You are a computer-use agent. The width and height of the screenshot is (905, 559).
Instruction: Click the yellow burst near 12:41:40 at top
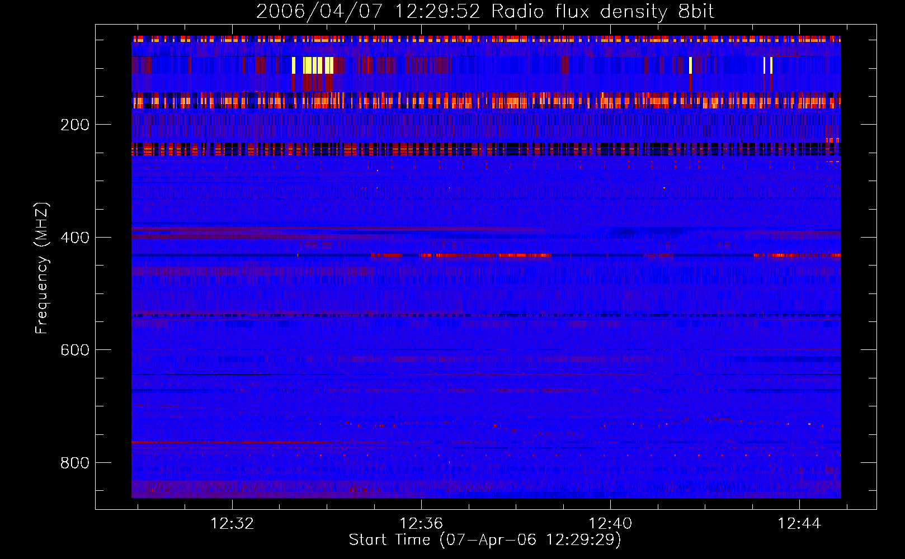click(x=690, y=65)
